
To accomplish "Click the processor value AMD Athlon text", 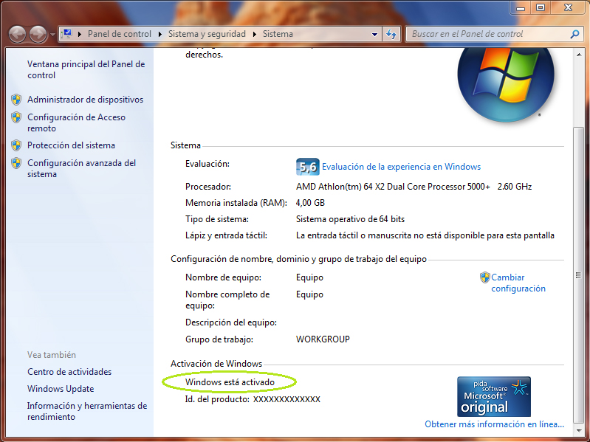I will 414,187.
